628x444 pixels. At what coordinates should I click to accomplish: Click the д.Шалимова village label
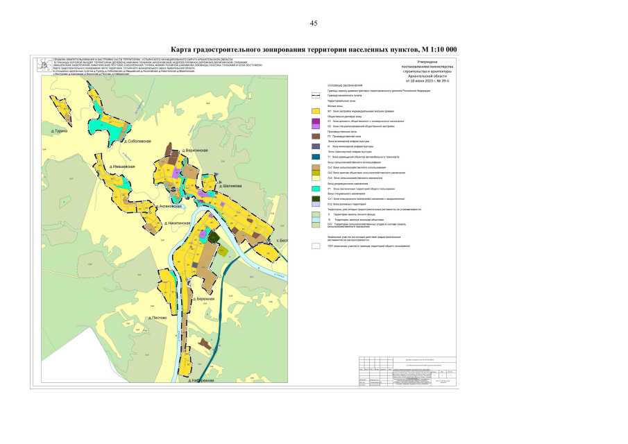click(x=230, y=186)
